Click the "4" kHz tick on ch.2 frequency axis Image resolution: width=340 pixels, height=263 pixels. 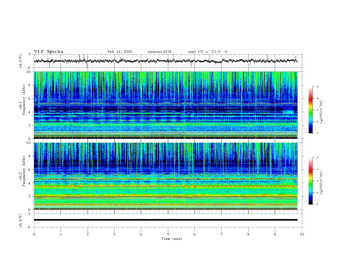30,183
